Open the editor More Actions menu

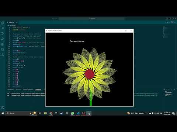[x=175, y=22]
